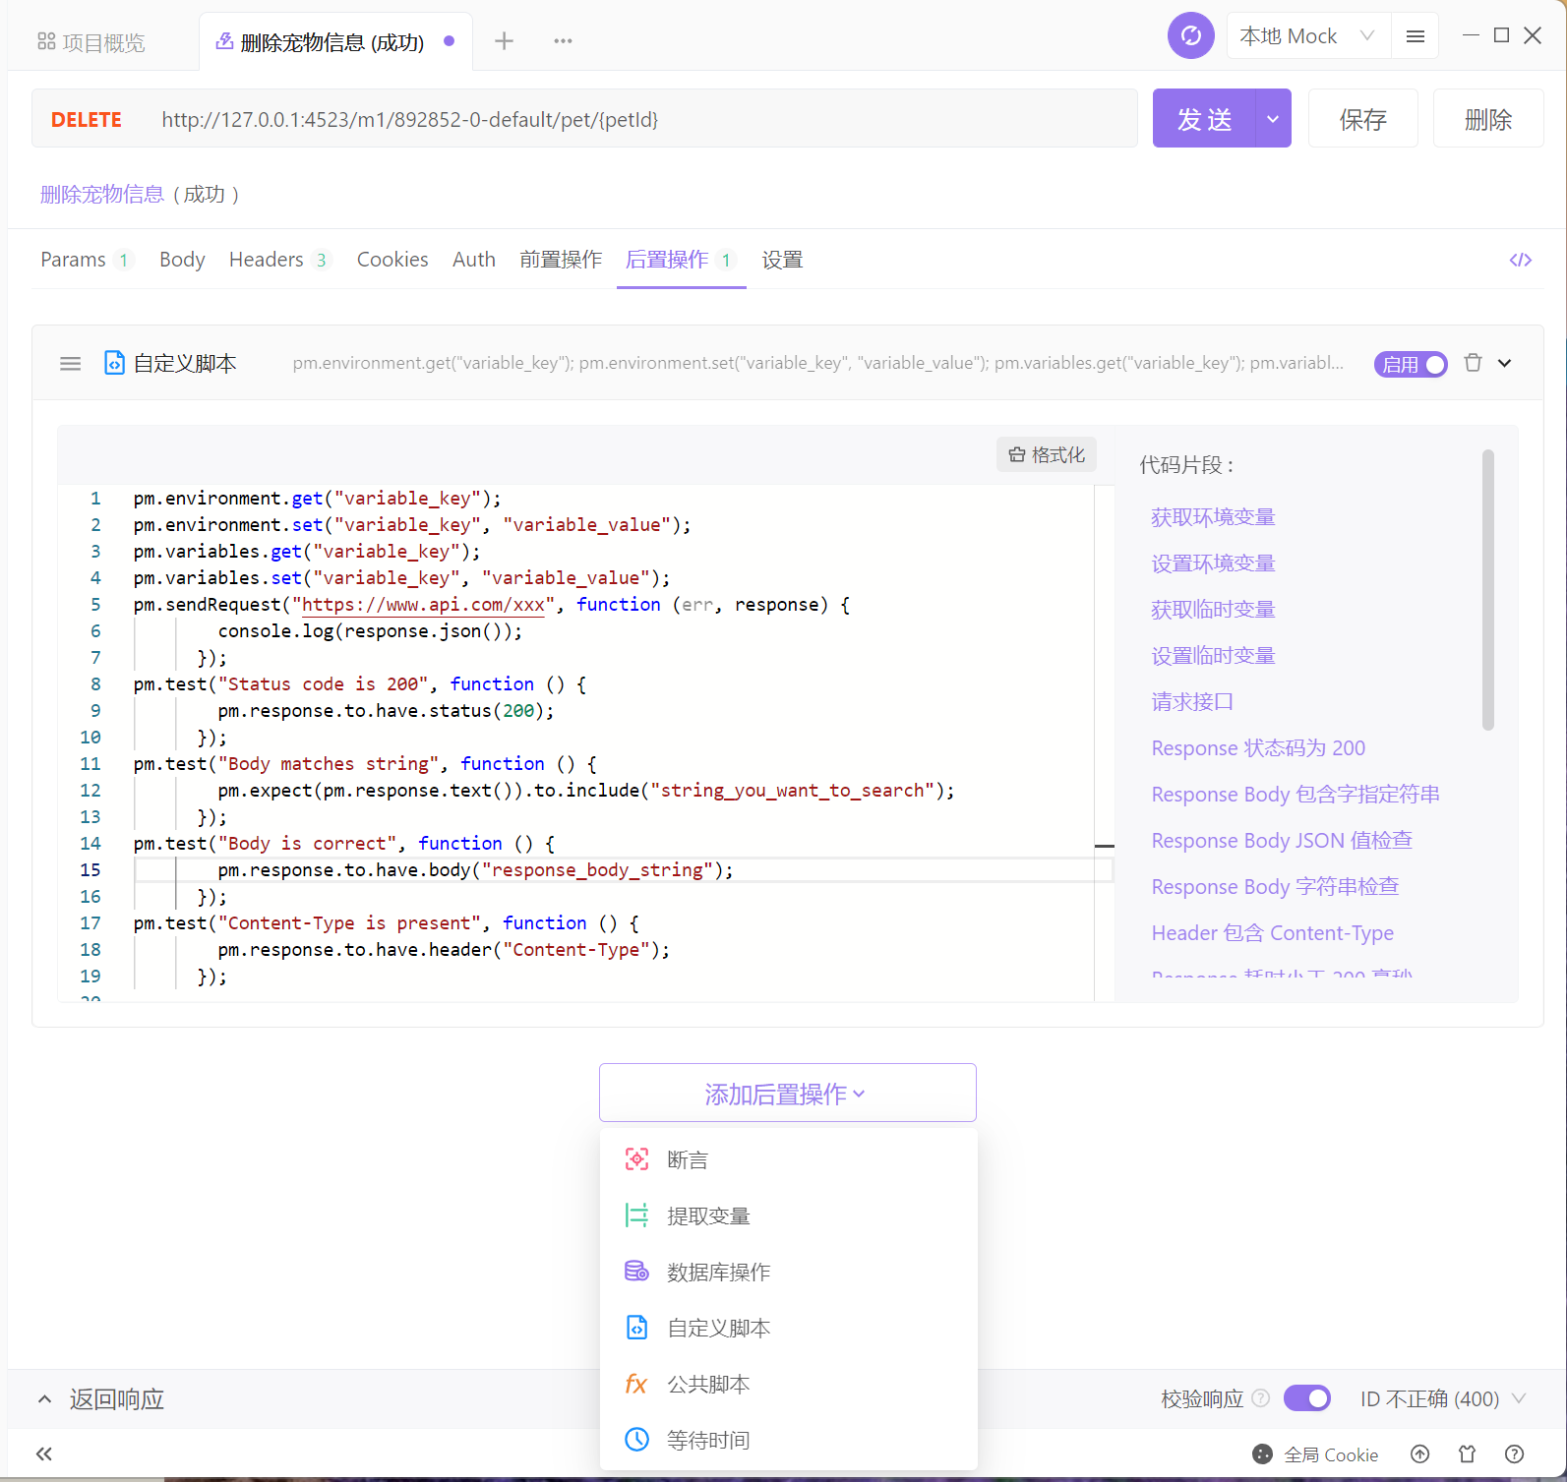Delete the custom script via trash icon
The width and height of the screenshot is (1567, 1482).
pyautogui.click(x=1473, y=363)
